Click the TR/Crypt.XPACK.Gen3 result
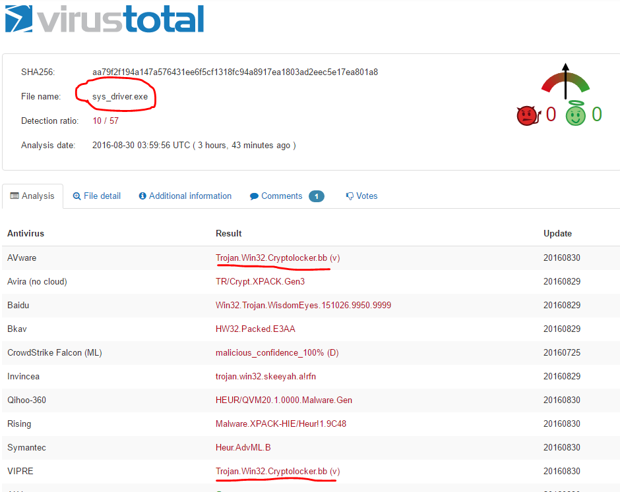This screenshot has width=620, height=492. click(260, 281)
